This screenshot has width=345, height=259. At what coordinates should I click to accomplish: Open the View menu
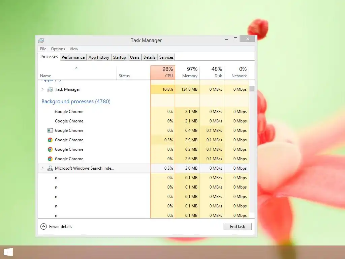(x=74, y=49)
